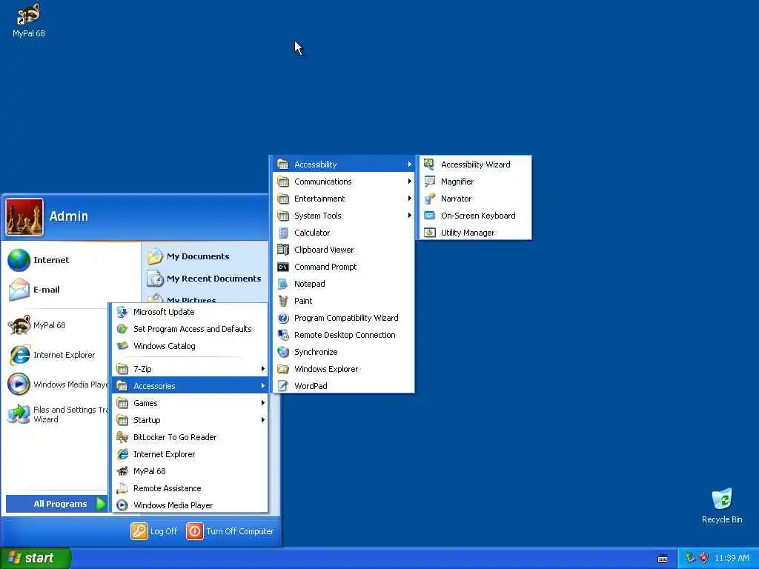Image resolution: width=759 pixels, height=569 pixels.
Task: Launch Magnifier from Accessibility submenu
Action: pos(475,182)
